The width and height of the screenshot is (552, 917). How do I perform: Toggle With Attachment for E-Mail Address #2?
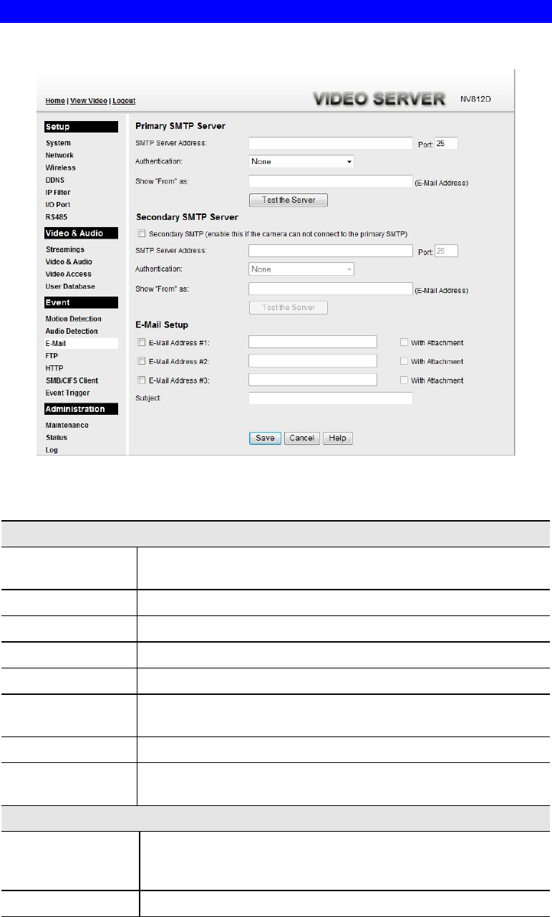405,361
